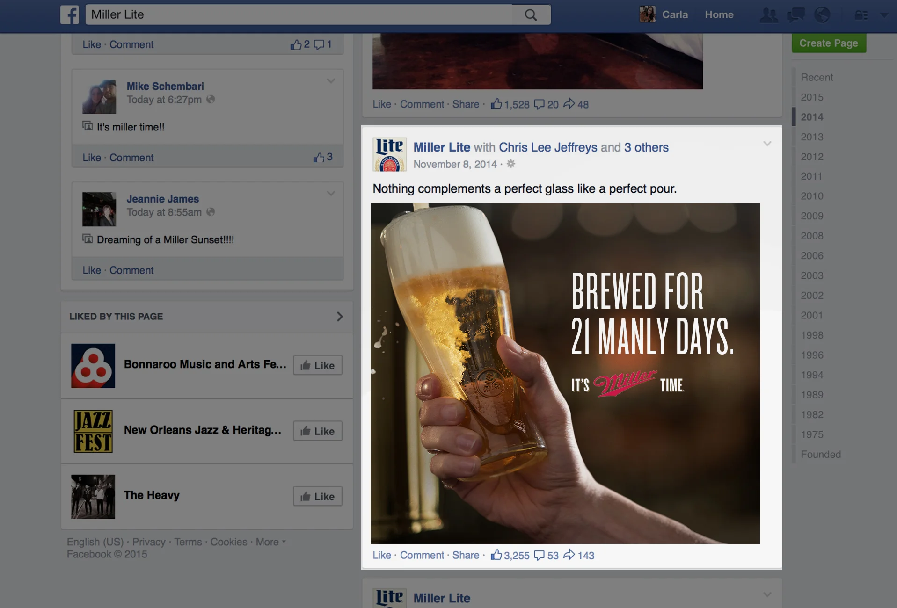
Task: Click Mike Schembari's profile photo
Action: 99,97
